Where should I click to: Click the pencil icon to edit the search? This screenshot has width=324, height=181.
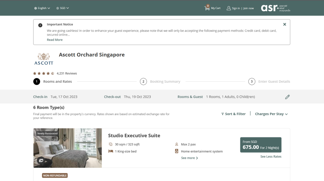coord(287,97)
